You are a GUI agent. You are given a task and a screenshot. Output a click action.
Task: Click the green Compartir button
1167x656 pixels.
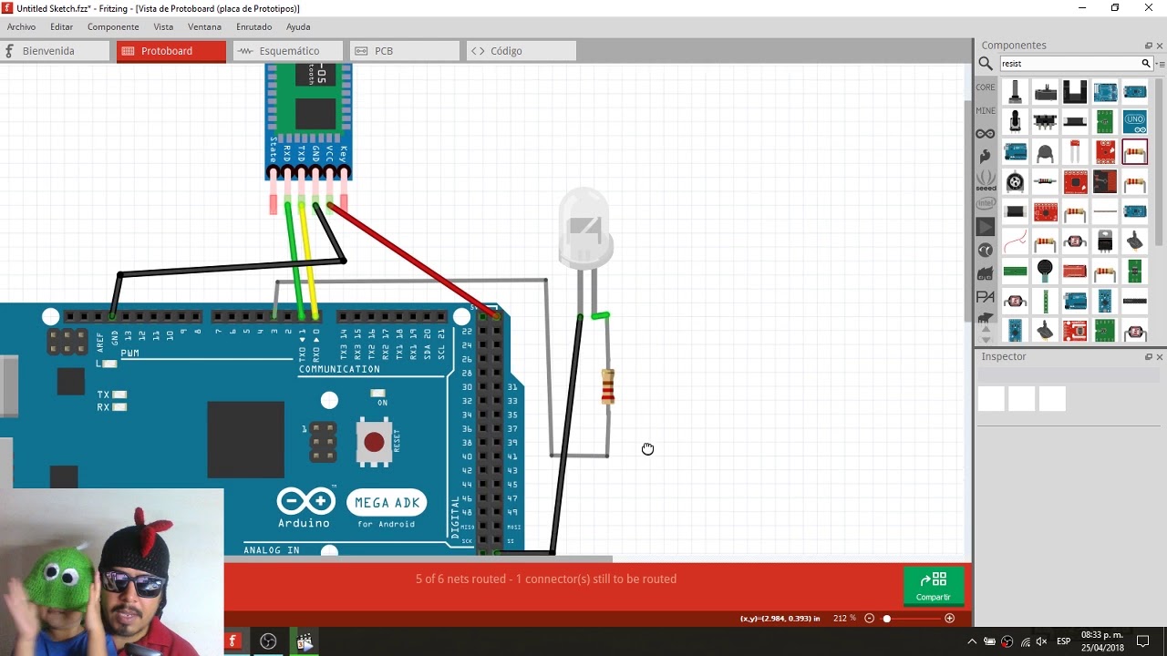(x=933, y=586)
